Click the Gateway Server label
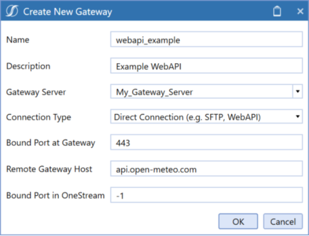The width and height of the screenshot is (309, 236). (x=36, y=92)
